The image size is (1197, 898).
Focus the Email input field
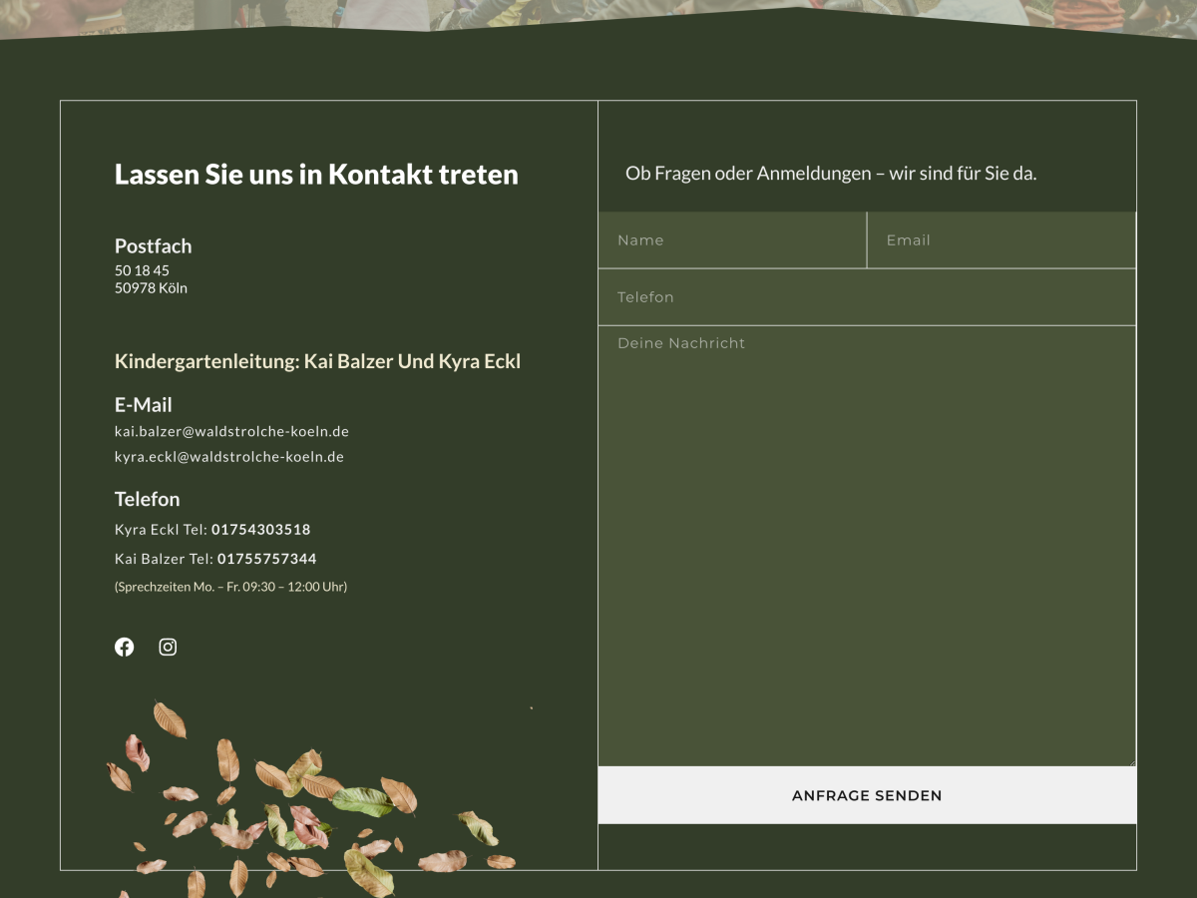1001,240
